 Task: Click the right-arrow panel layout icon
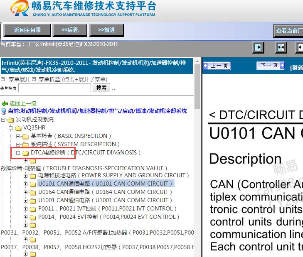coord(259,47)
